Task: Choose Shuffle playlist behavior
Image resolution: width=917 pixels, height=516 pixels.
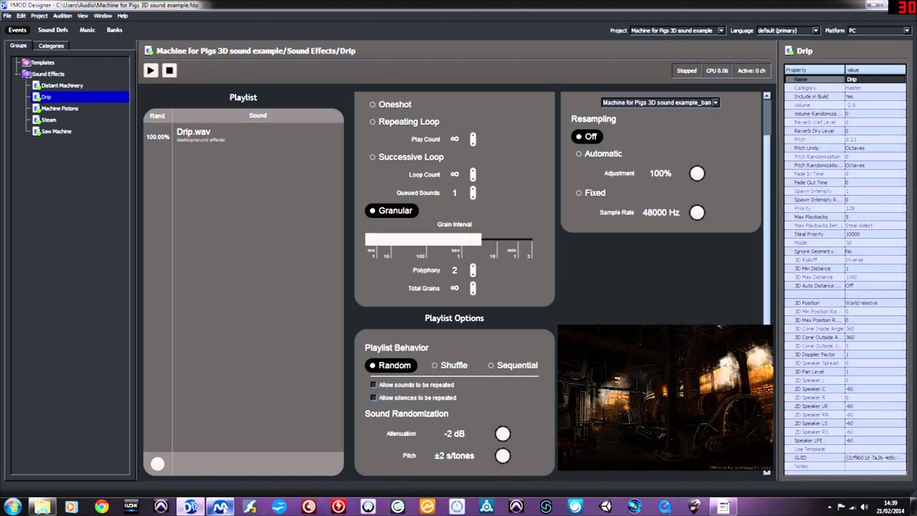Action: click(449, 365)
